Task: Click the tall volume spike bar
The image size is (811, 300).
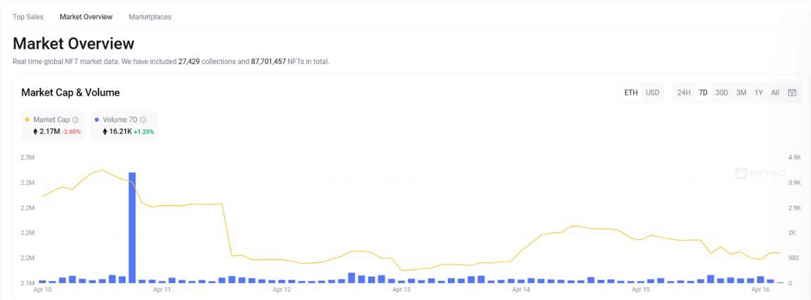Action: [x=132, y=227]
